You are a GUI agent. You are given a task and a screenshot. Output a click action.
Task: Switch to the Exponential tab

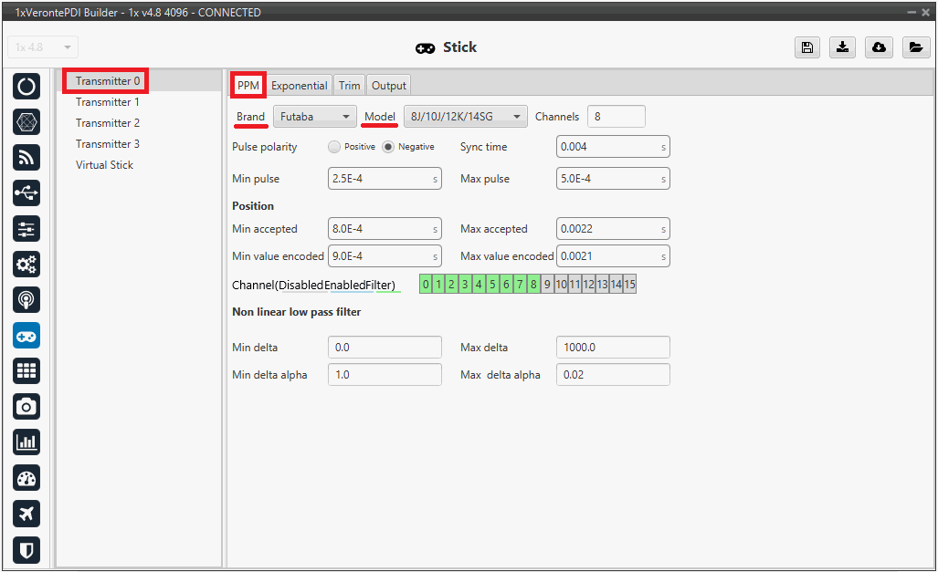(x=299, y=86)
